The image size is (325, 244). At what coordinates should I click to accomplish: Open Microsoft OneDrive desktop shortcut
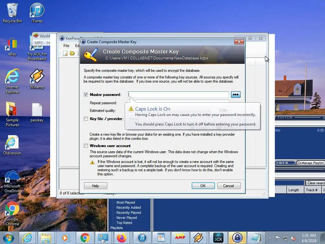(12, 181)
